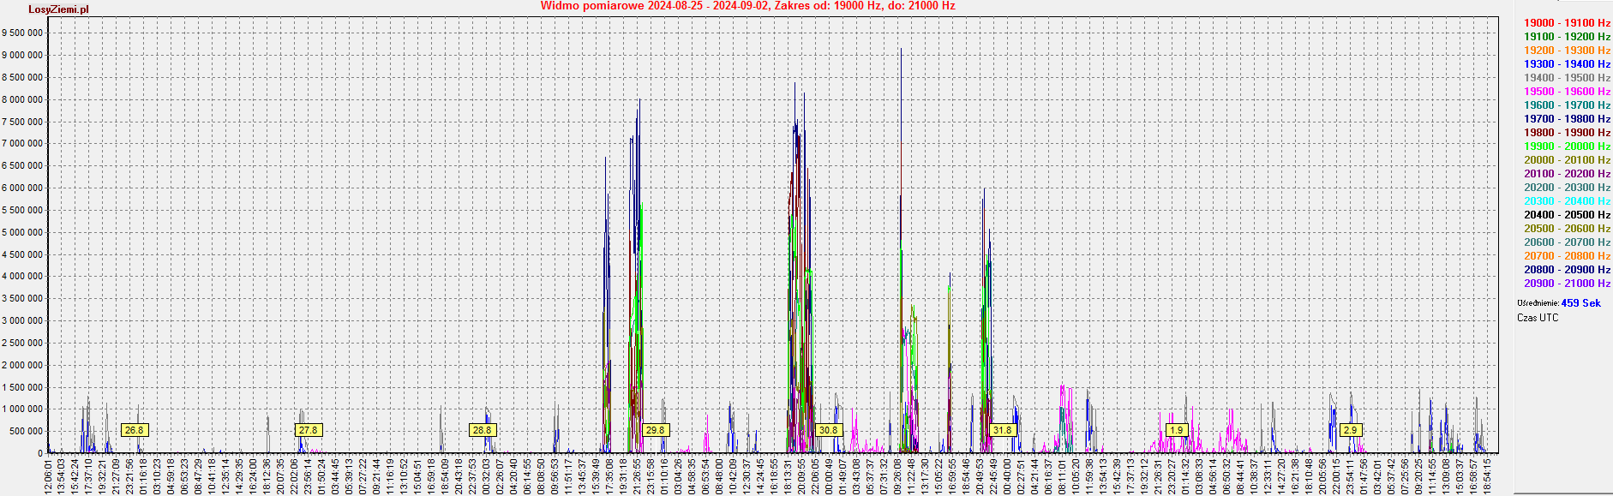
Task: Click the LosyZiemi.pl link
Action: point(58,9)
